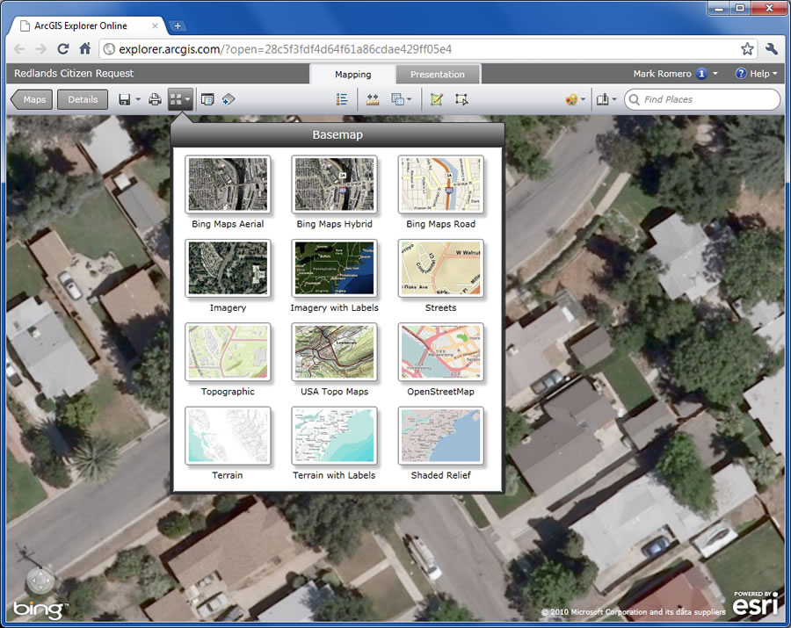
Task: Open a new browser tab
Action: tap(178, 25)
